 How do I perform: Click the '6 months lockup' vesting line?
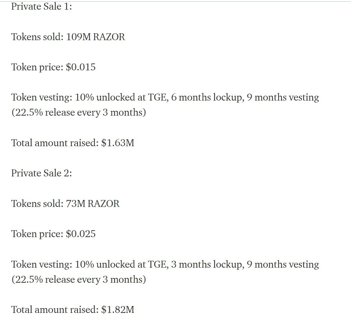point(165,97)
